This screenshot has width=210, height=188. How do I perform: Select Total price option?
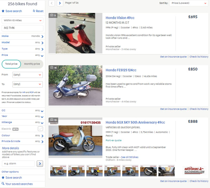[x=11, y=64]
